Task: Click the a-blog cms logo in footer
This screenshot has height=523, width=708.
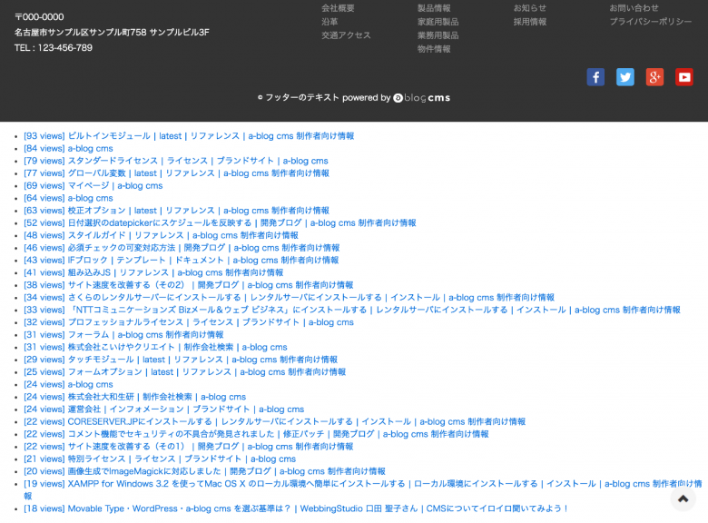Action: pos(422,98)
